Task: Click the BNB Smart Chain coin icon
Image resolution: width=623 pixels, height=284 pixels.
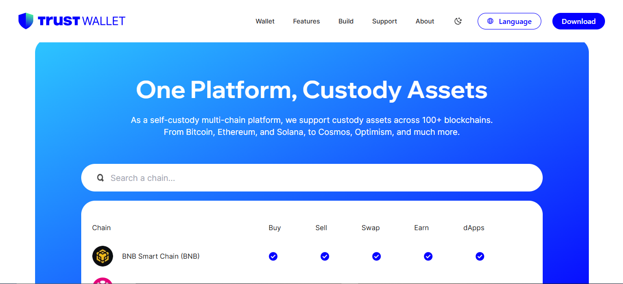Action: [102, 256]
